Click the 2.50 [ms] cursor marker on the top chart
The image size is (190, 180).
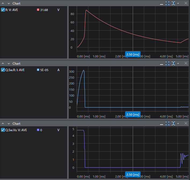coord(133,54)
